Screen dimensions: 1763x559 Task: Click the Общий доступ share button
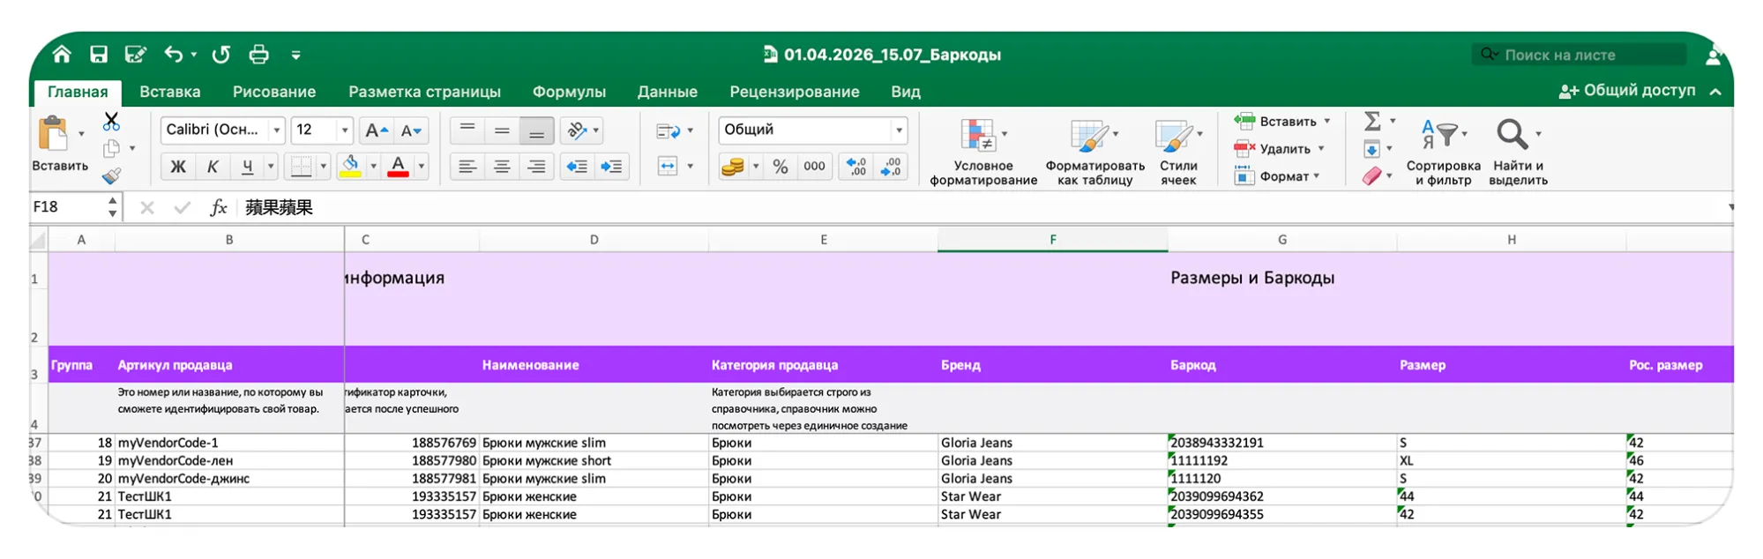pyautogui.click(x=1627, y=91)
